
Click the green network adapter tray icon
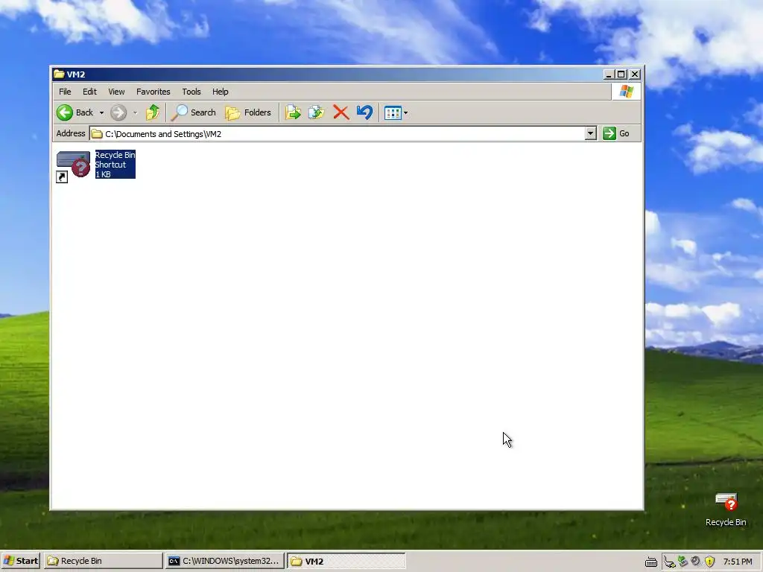tap(683, 562)
